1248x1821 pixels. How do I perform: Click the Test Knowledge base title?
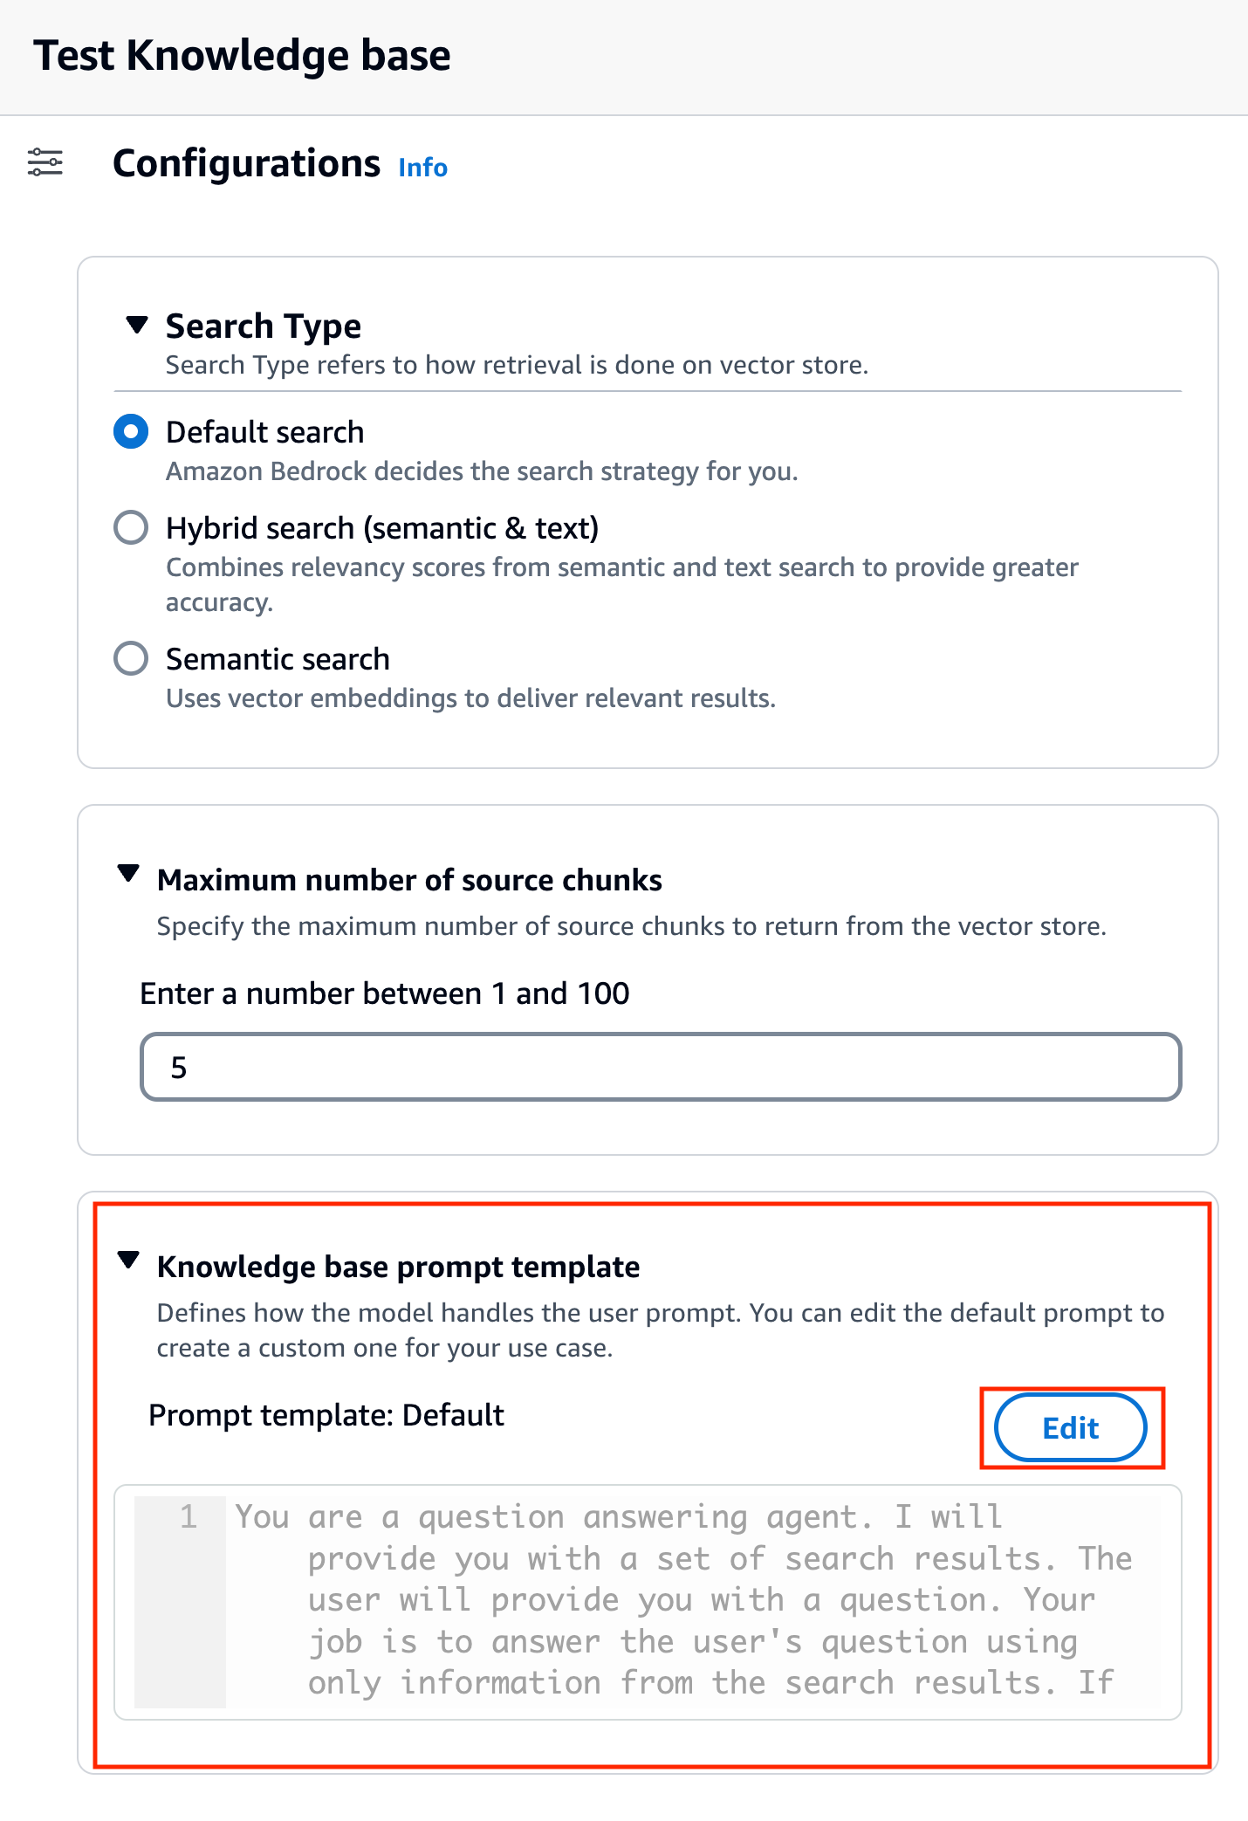pyautogui.click(x=243, y=55)
